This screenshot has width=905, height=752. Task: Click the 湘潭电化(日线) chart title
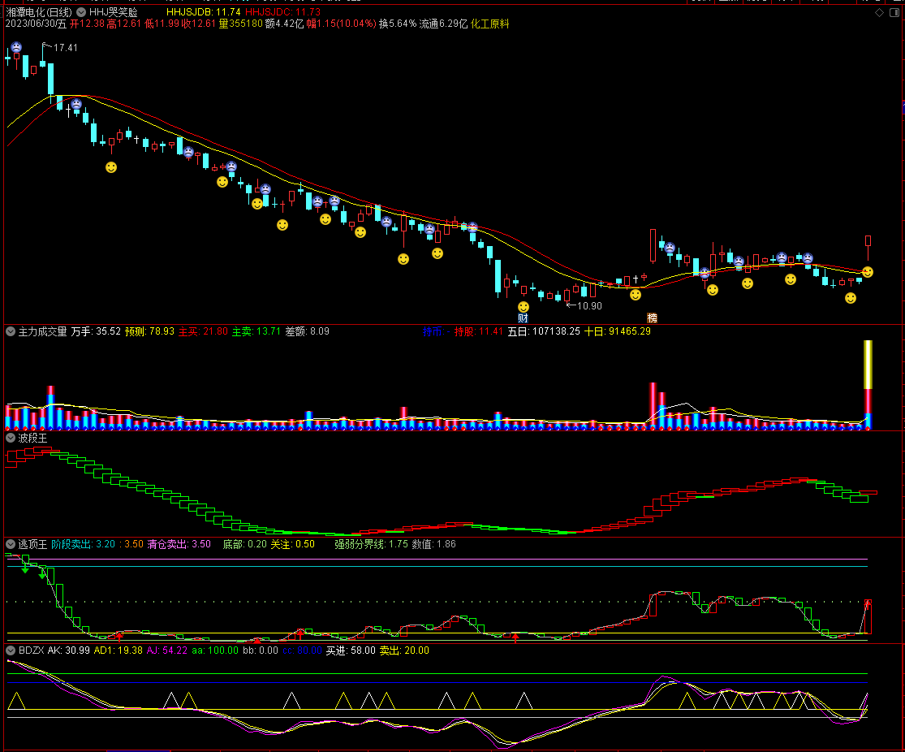37,12
